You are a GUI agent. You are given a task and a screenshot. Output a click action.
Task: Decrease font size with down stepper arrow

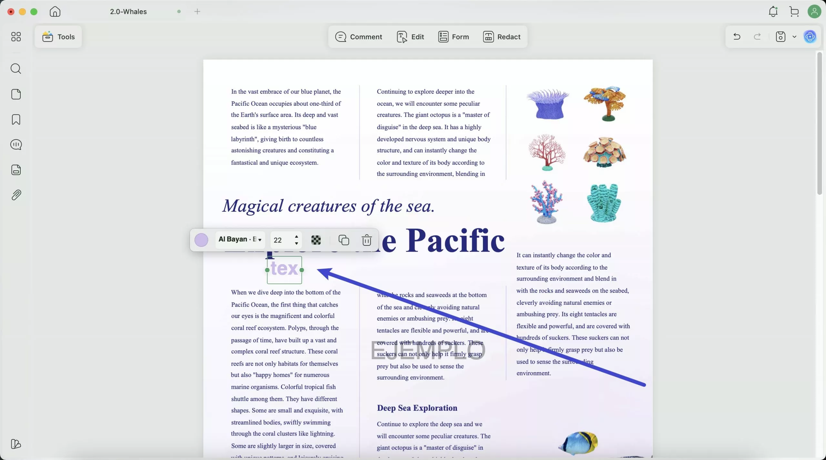coord(297,244)
